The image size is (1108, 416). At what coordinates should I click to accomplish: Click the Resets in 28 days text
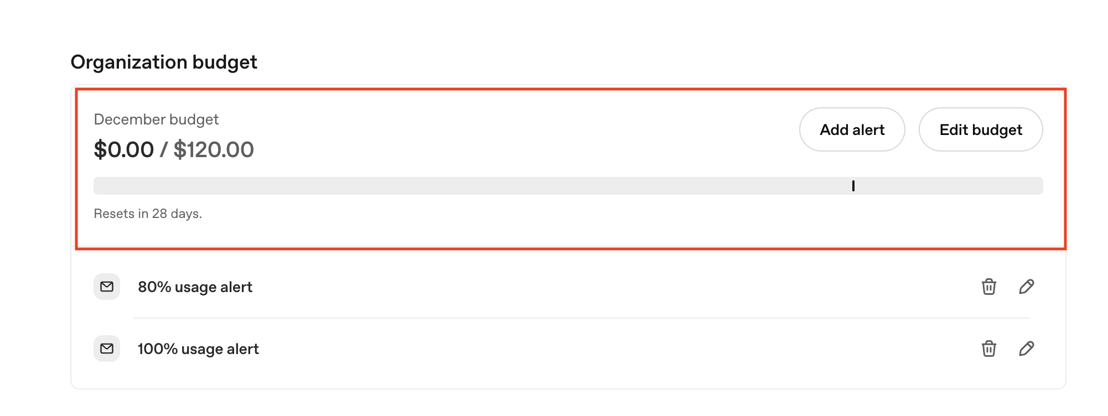tap(148, 214)
